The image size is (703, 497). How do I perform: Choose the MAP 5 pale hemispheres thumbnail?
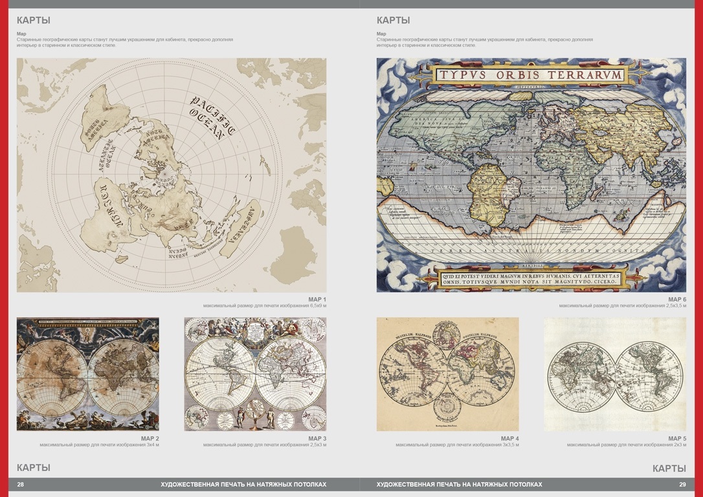(614, 373)
